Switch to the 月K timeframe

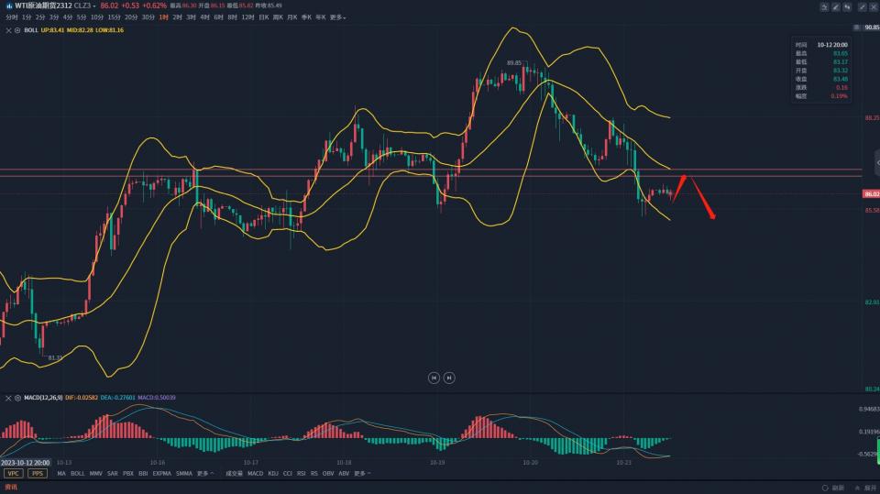point(291,17)
